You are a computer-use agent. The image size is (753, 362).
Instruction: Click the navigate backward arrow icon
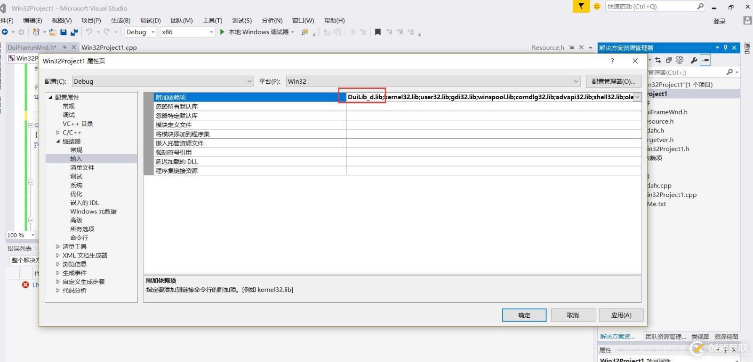pyautogui.click(x=5, y=32)
